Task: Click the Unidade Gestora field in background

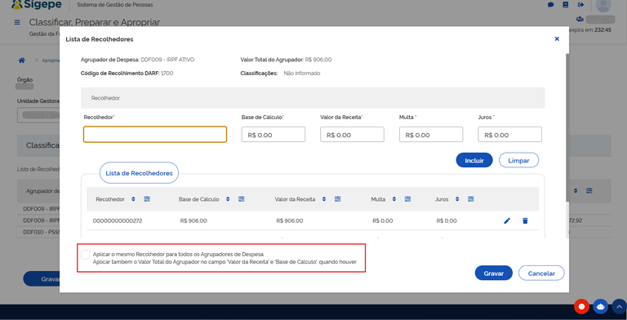Action: click(38, 115)
